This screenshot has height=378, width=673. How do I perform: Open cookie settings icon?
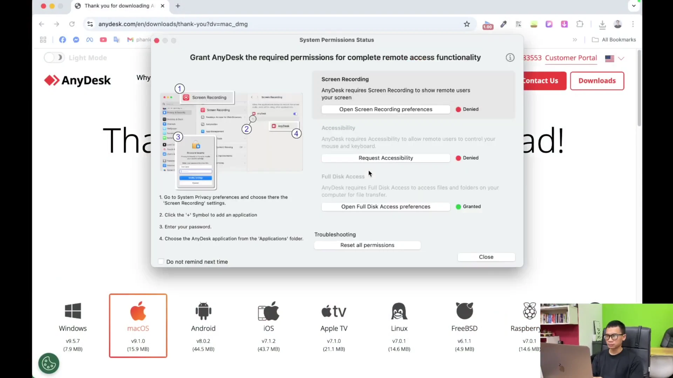(49, 363)
